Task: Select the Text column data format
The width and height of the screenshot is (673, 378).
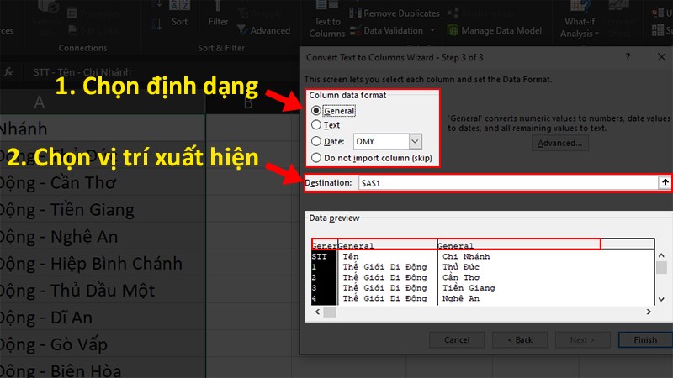Action: [x=316, y=124]
